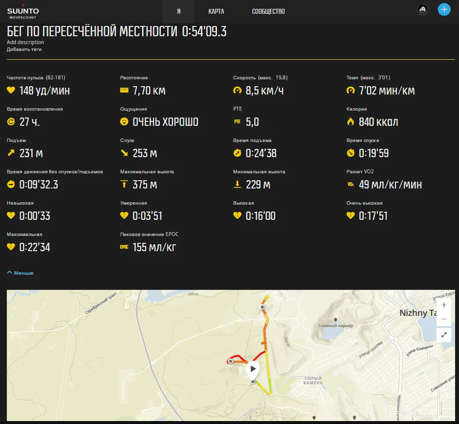Zoom out on the map with minus
This screenshot has height=424, width=459.
(444, 319)
